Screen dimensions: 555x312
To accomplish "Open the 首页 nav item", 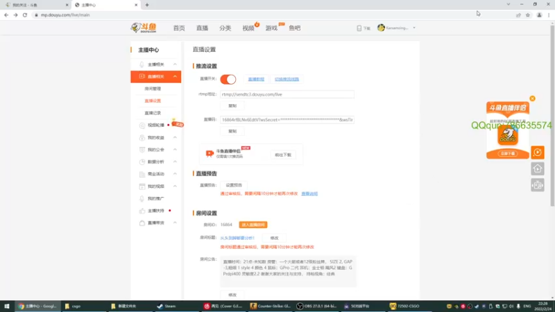I will point(179,28).
